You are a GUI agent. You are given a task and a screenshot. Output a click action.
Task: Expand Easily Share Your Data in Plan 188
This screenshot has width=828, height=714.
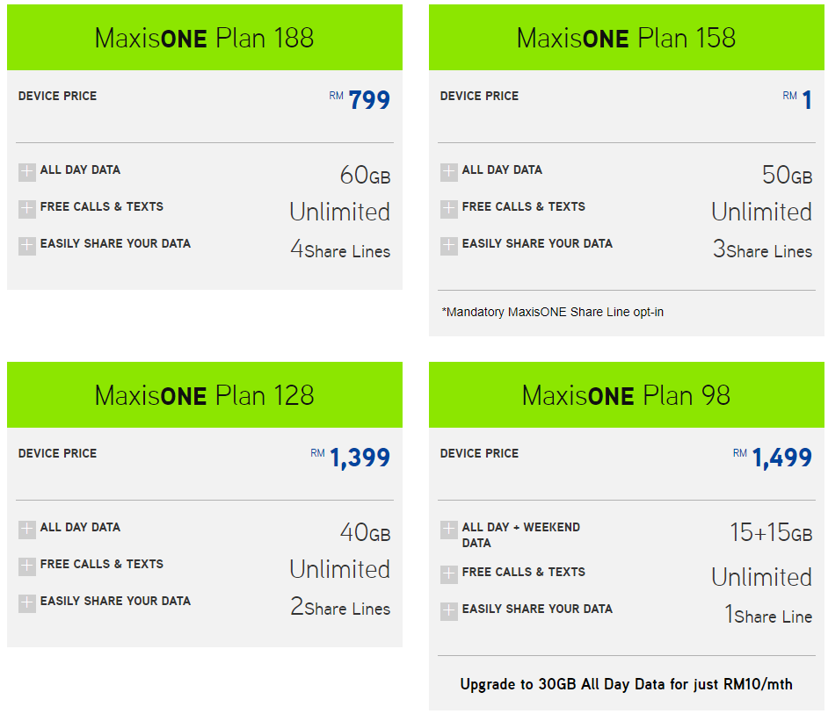tap(27, 246)
